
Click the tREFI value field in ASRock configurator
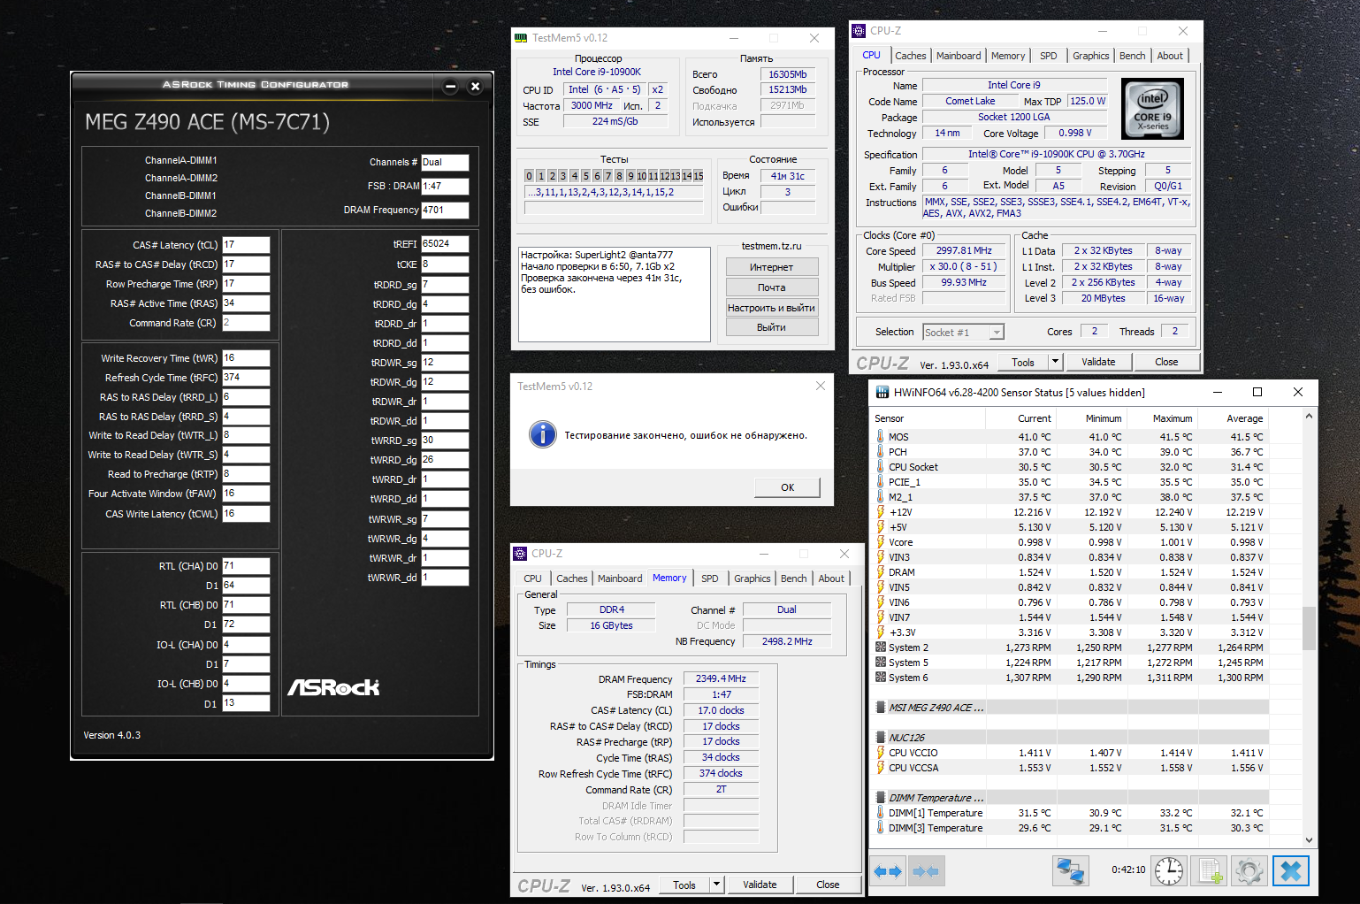[445, 244]
